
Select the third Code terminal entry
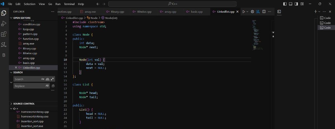tap(326, 28)
